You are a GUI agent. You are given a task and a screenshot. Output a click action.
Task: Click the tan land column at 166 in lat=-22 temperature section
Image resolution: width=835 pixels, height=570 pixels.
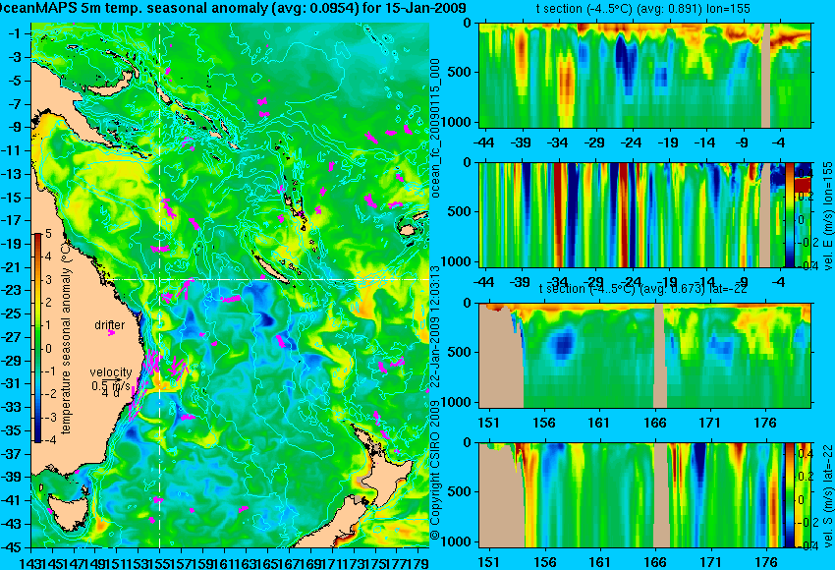(x=660, y=356)
